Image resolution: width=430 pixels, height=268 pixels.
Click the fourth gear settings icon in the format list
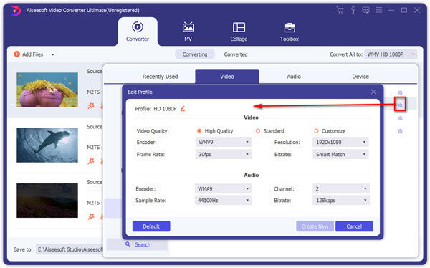click(x=400, y=131)
